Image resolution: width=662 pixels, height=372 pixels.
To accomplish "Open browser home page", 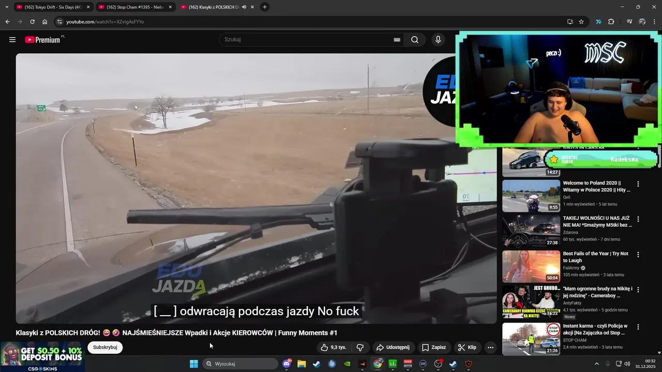I will 45,22.
